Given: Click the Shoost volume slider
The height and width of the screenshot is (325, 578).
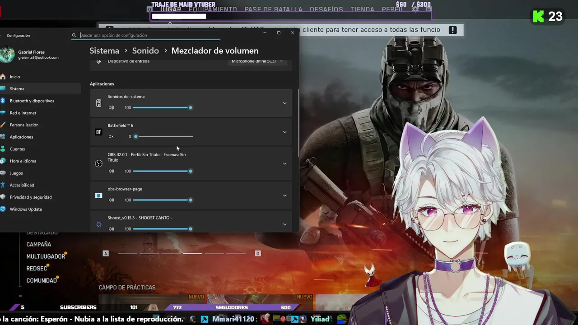Looking at the screenshot, I should pos(163,229).
